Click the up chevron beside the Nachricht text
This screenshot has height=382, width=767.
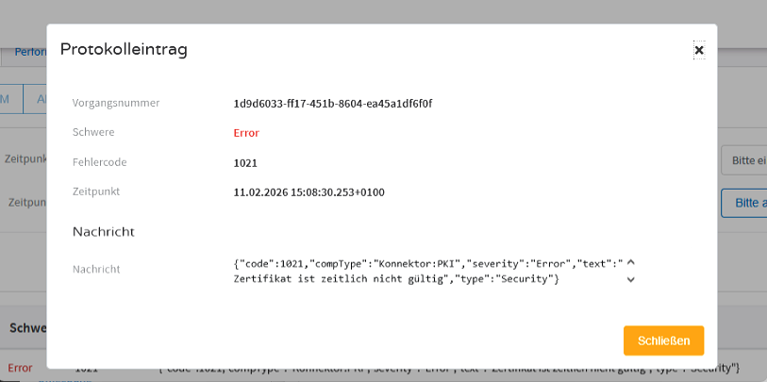tap(630, 262)
